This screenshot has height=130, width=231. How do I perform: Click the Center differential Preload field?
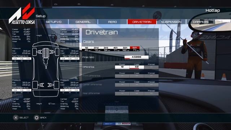151,85
